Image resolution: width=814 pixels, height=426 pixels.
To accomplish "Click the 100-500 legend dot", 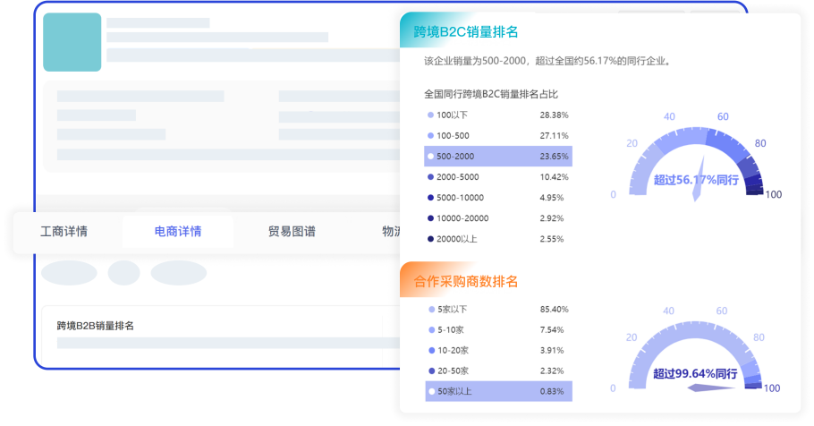I will point(430,136).
